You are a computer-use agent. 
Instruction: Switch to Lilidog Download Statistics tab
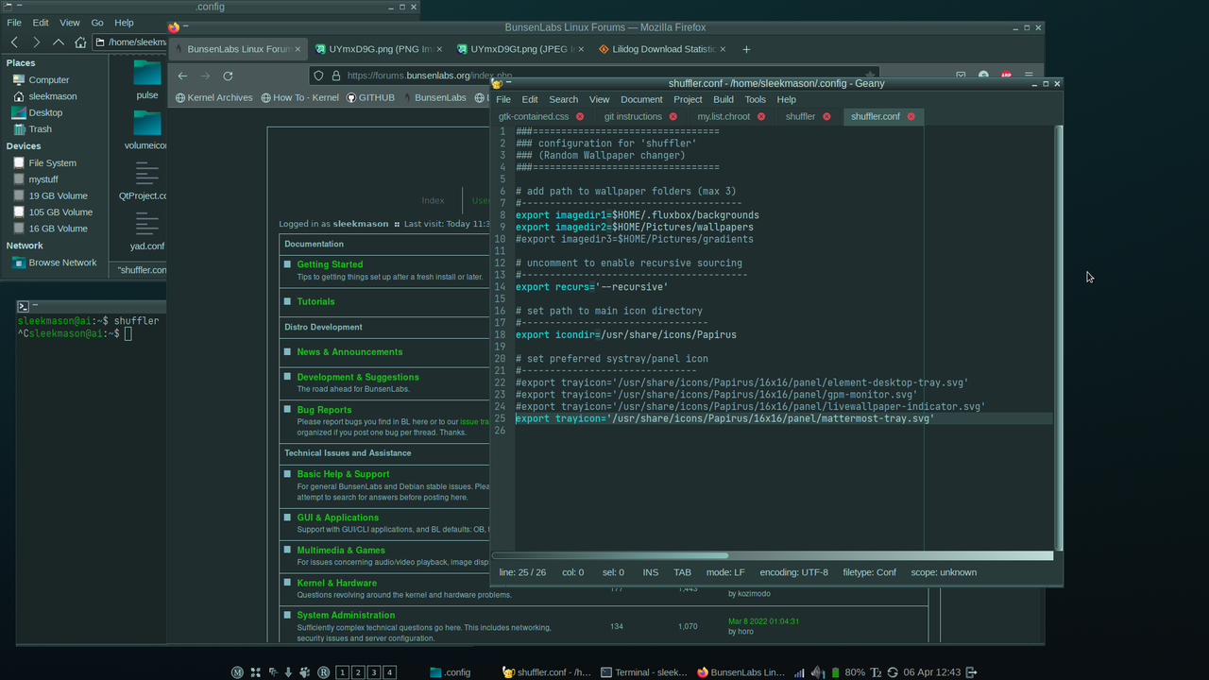[x=662, y=49]
